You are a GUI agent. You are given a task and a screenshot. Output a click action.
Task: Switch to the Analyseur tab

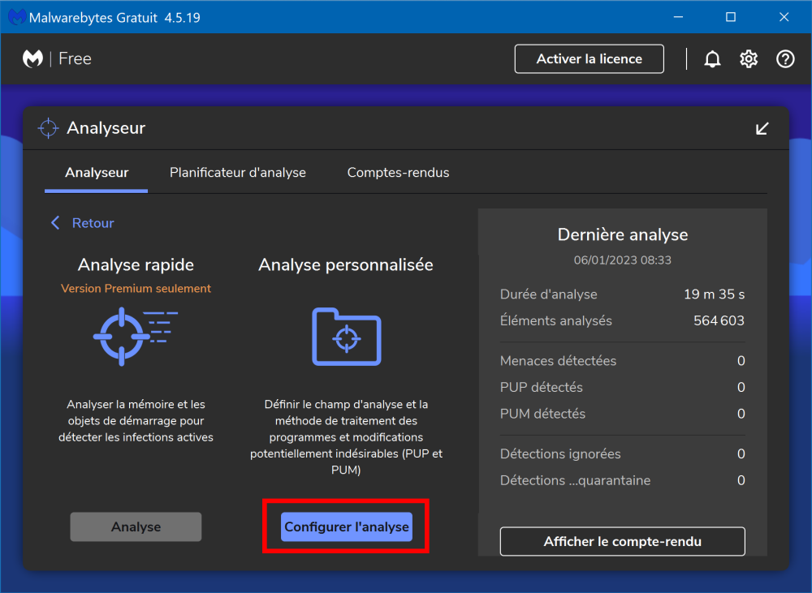[x=97, y=173]
